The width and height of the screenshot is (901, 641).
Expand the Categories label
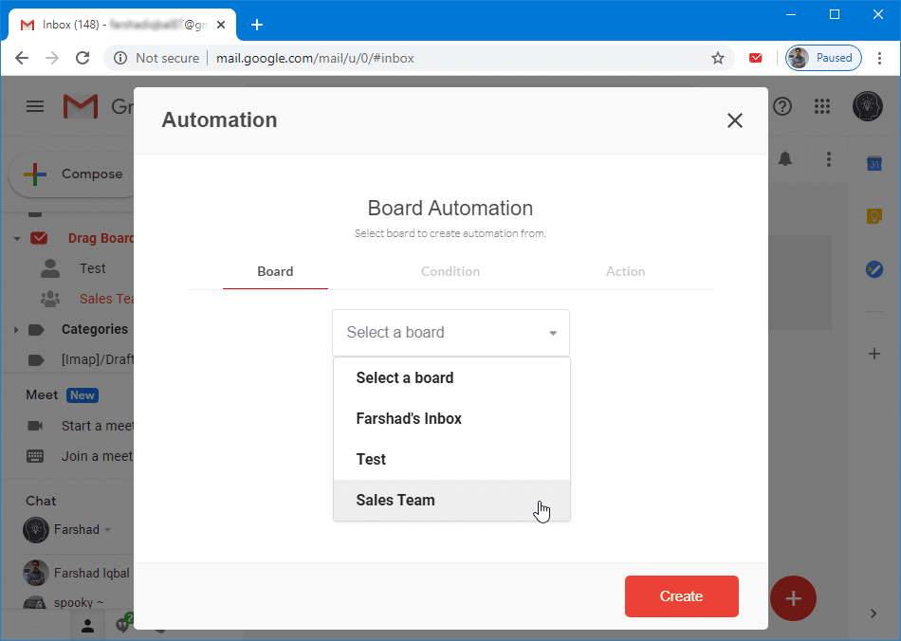[16, 330]
